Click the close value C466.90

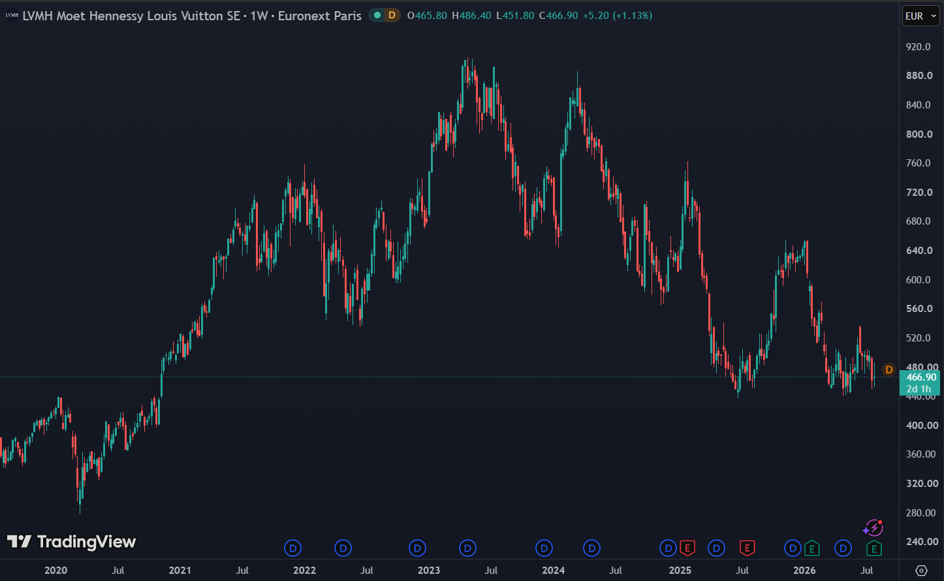coord(559,16)
